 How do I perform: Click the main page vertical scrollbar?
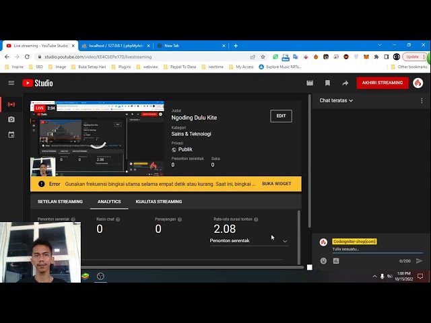[x=310, y=161]
